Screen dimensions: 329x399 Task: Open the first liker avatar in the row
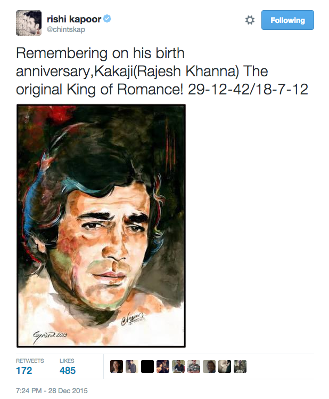click(117, 366)
